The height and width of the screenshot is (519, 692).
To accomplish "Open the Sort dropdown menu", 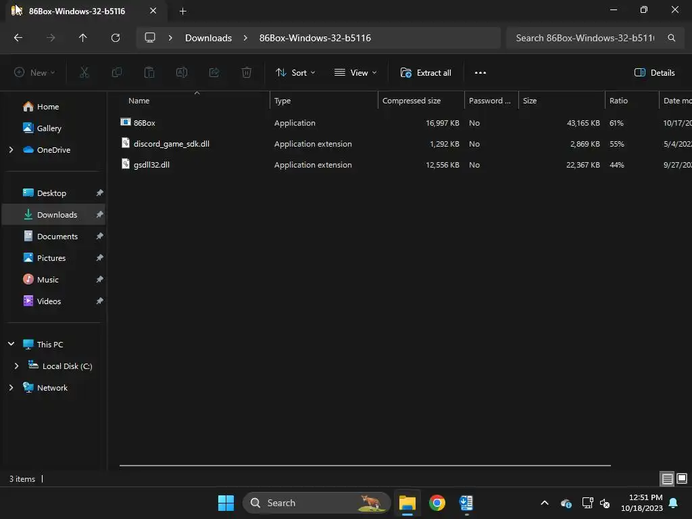I will (x=295, y=73).
